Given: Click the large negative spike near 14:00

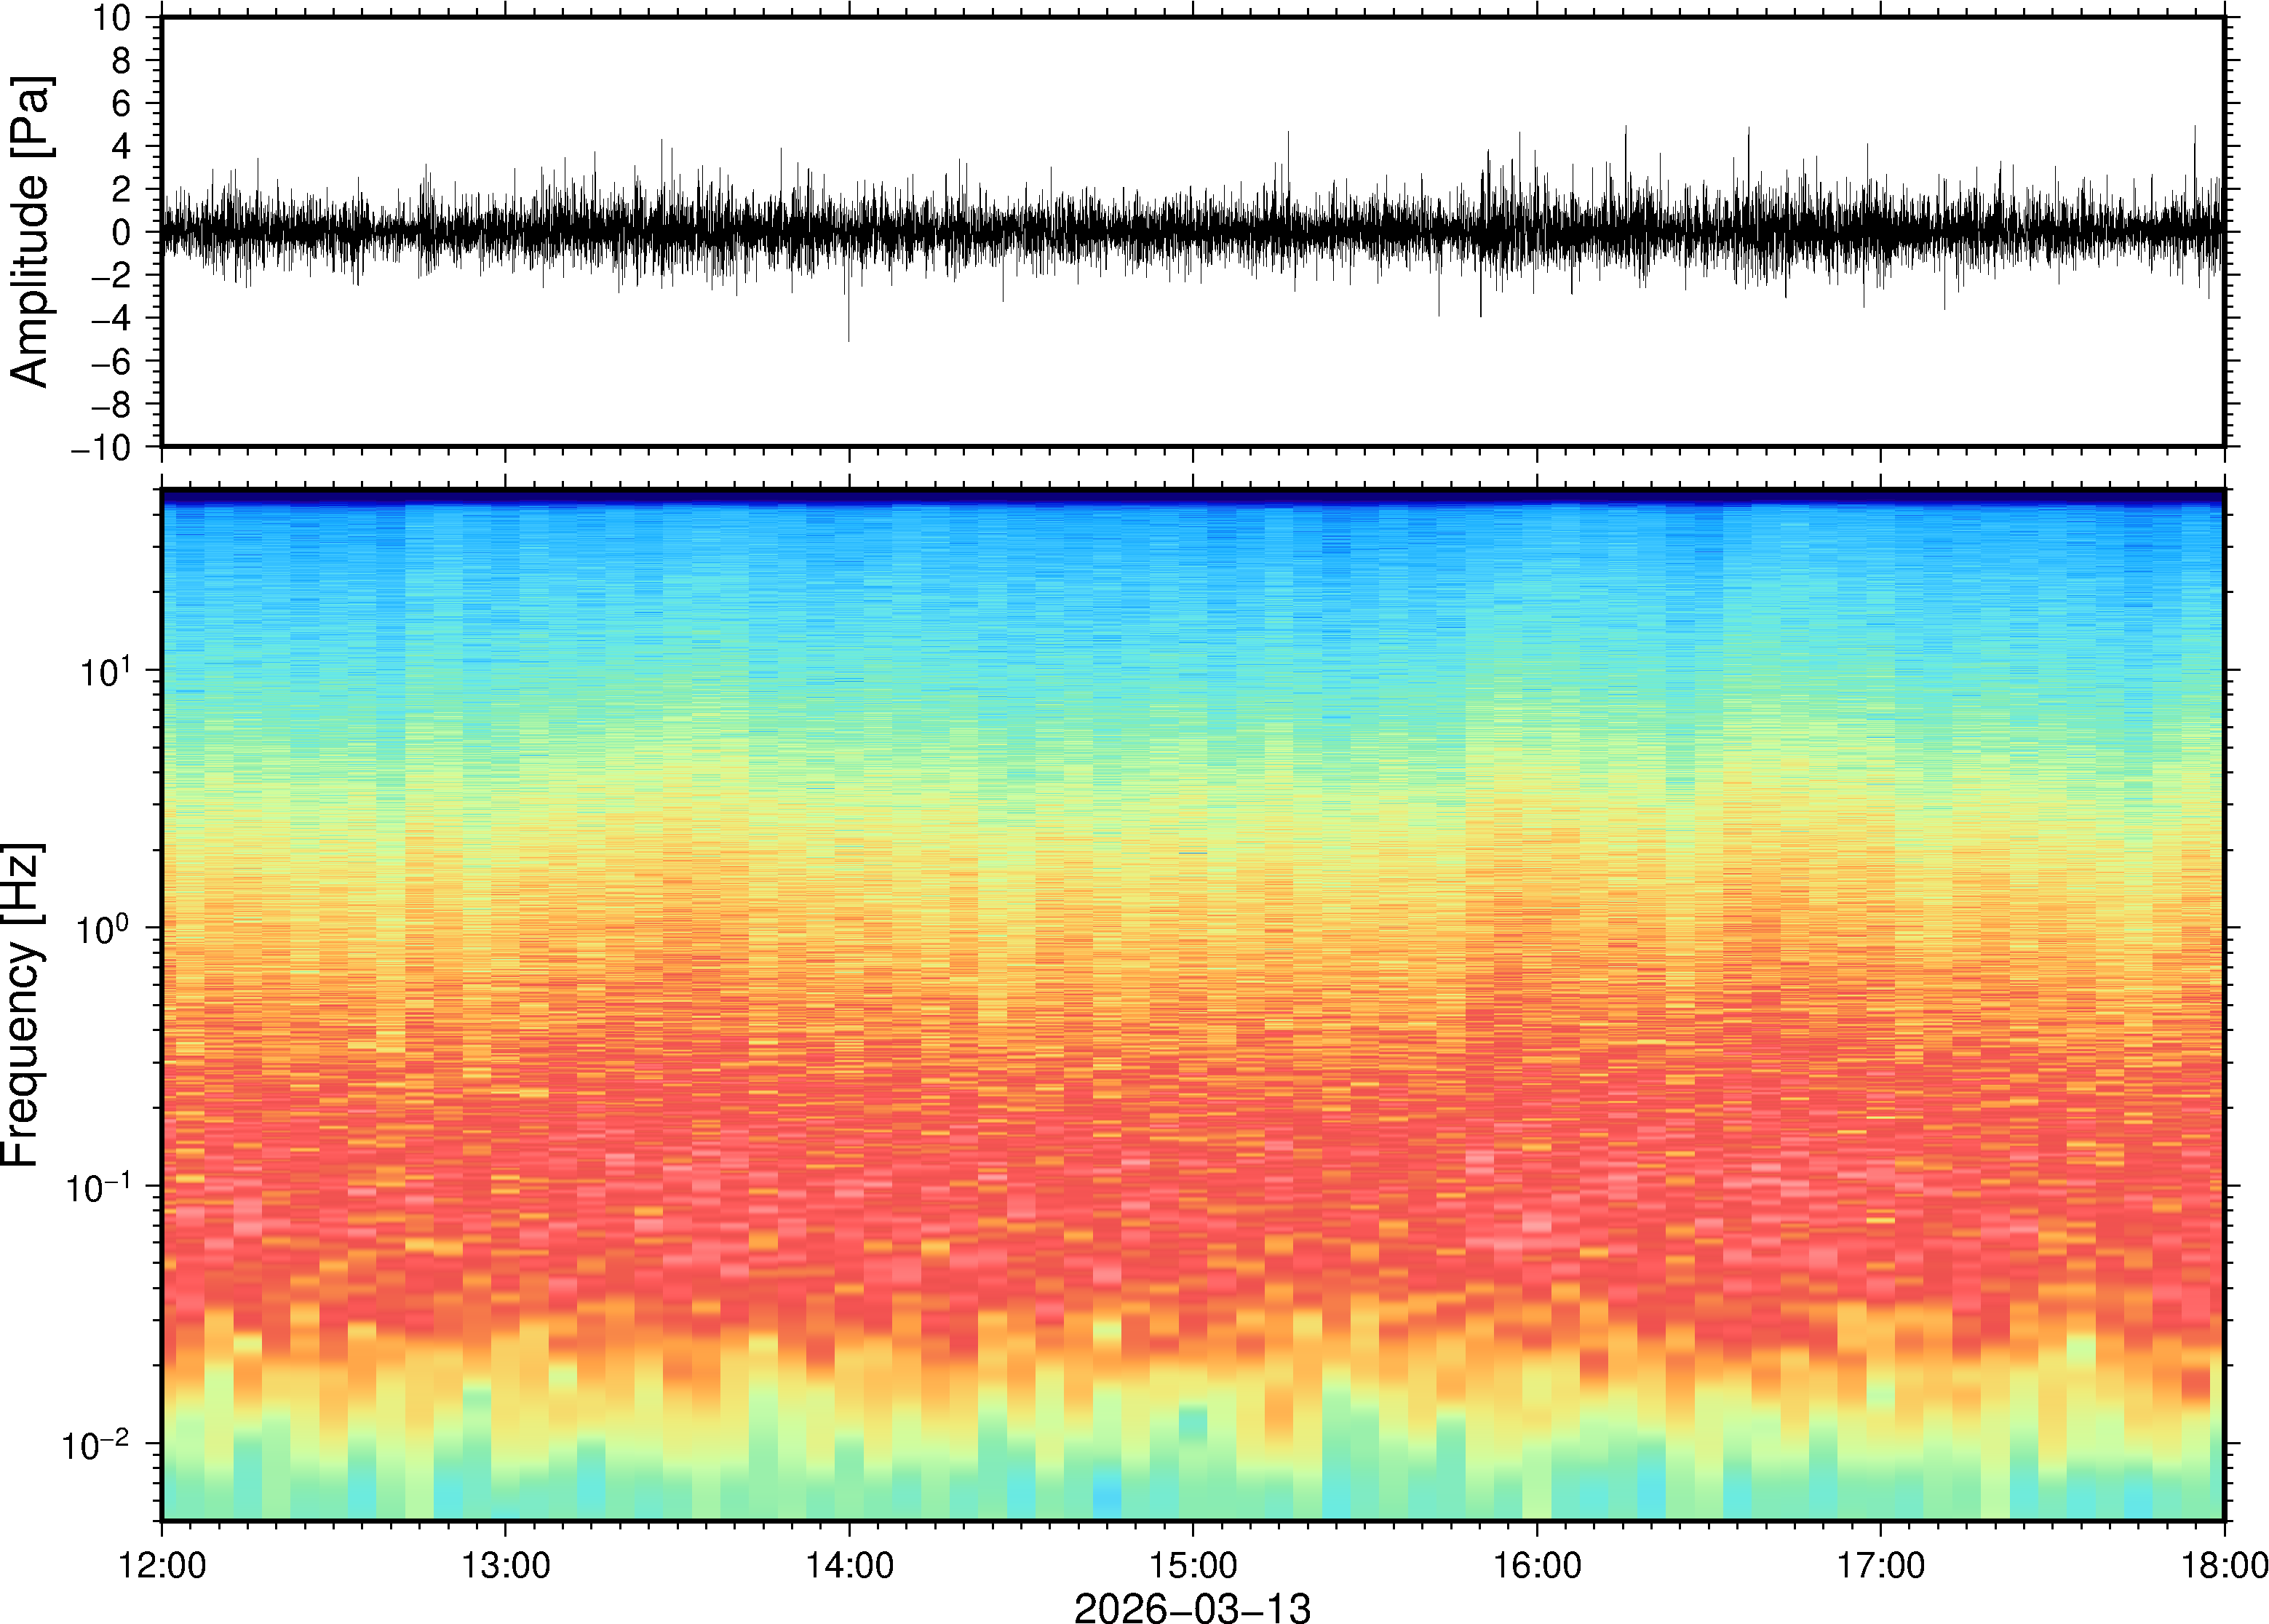Looking at the screenshot, I should pos(849,320).
